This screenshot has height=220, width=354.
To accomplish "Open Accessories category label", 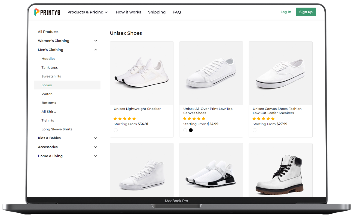I will 48,147.
